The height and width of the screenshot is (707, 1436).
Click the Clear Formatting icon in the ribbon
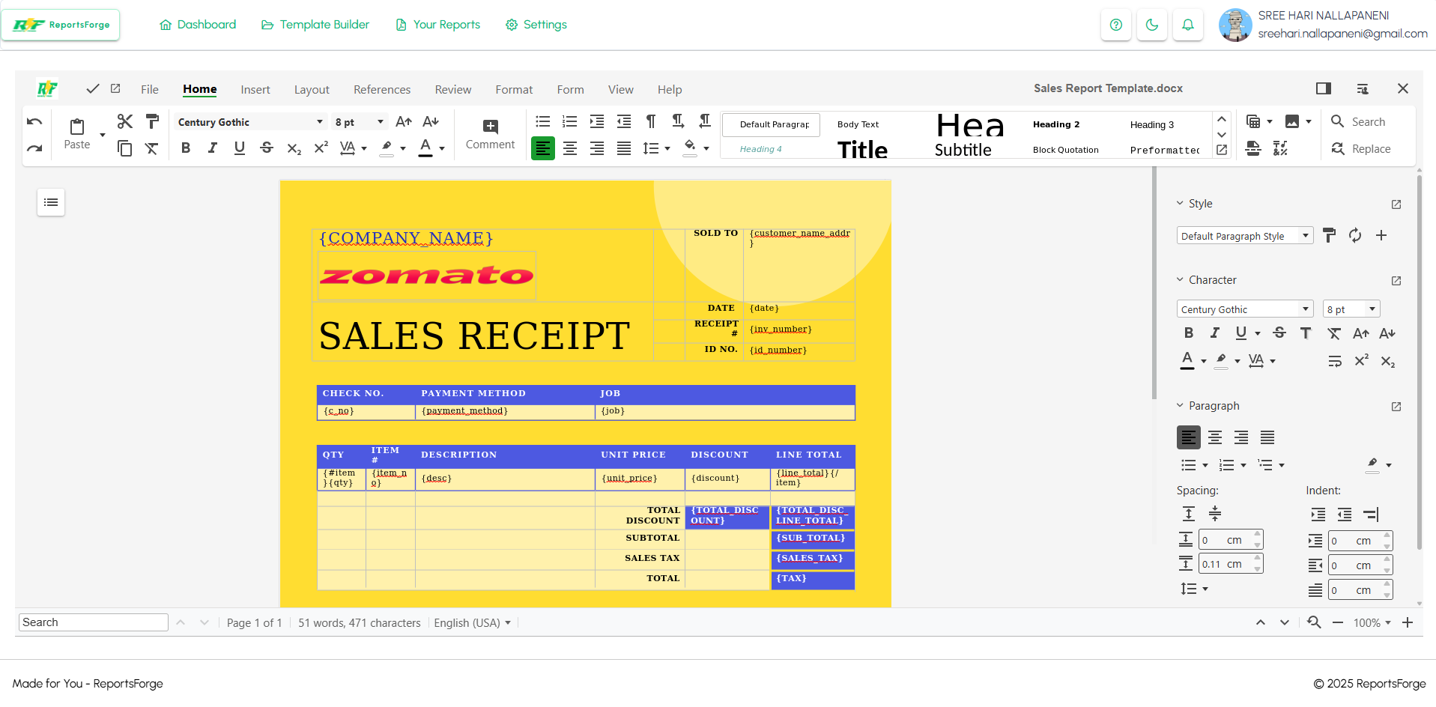(152, 148)
